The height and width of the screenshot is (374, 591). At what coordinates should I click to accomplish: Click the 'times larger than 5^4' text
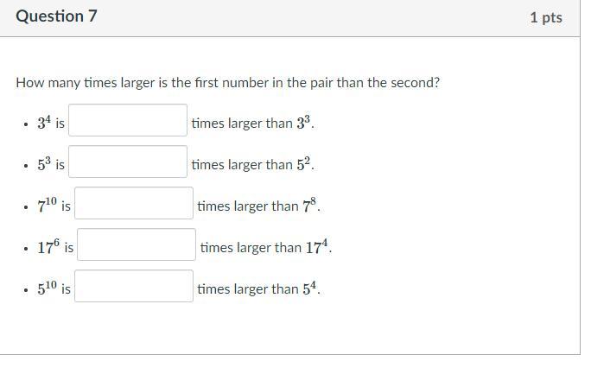pos(258,288)
